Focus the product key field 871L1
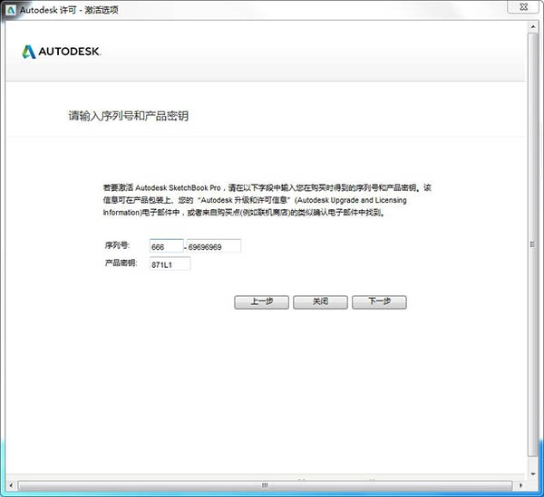 (x=170, y=264)
